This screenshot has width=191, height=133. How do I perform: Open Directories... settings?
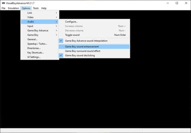(40, 48)
